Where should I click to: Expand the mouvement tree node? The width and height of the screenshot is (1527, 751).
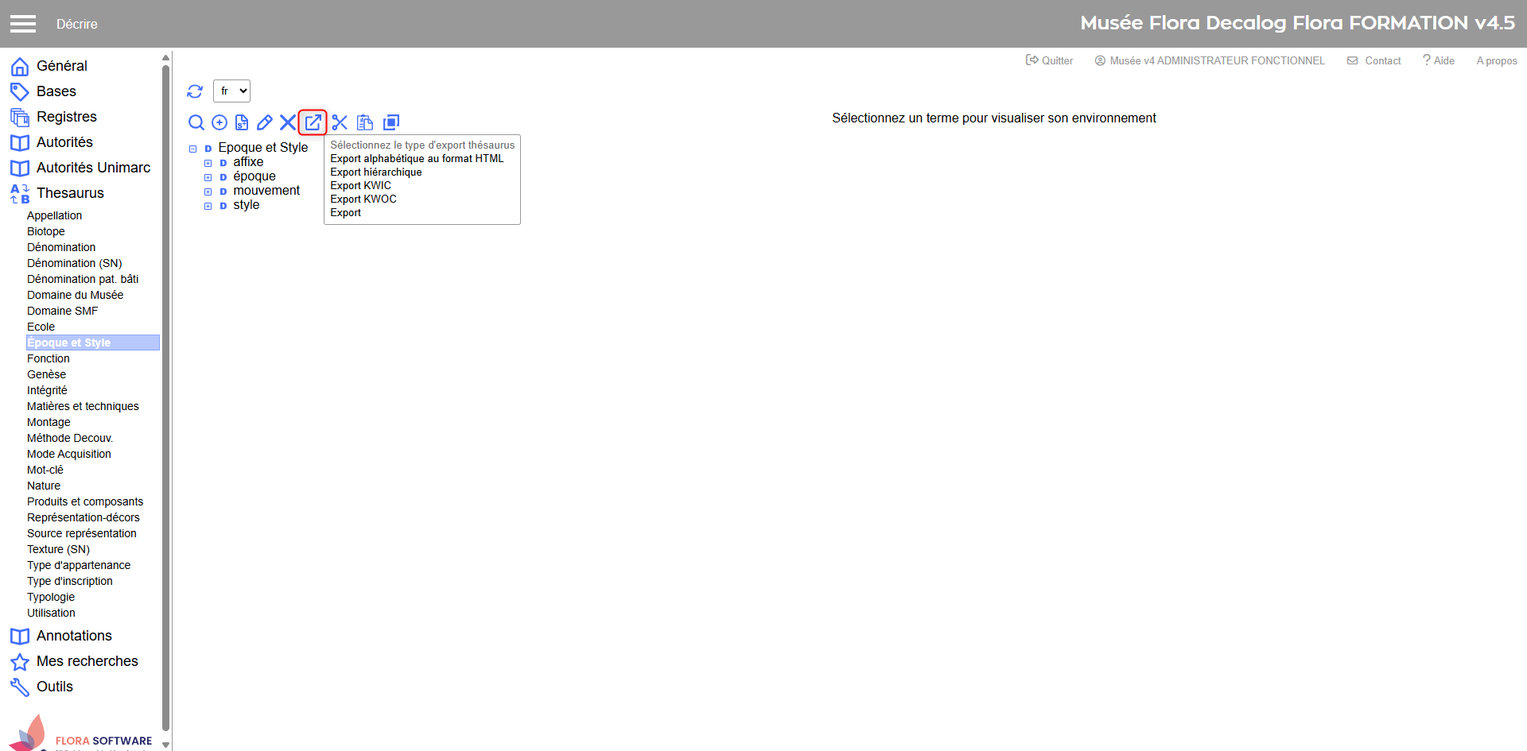[x=208, y=192]
